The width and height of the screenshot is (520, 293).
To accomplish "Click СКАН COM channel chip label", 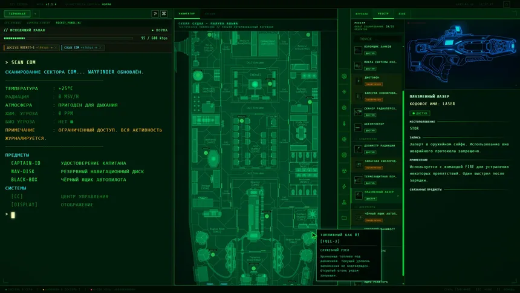I will click(x=71, y=47).
